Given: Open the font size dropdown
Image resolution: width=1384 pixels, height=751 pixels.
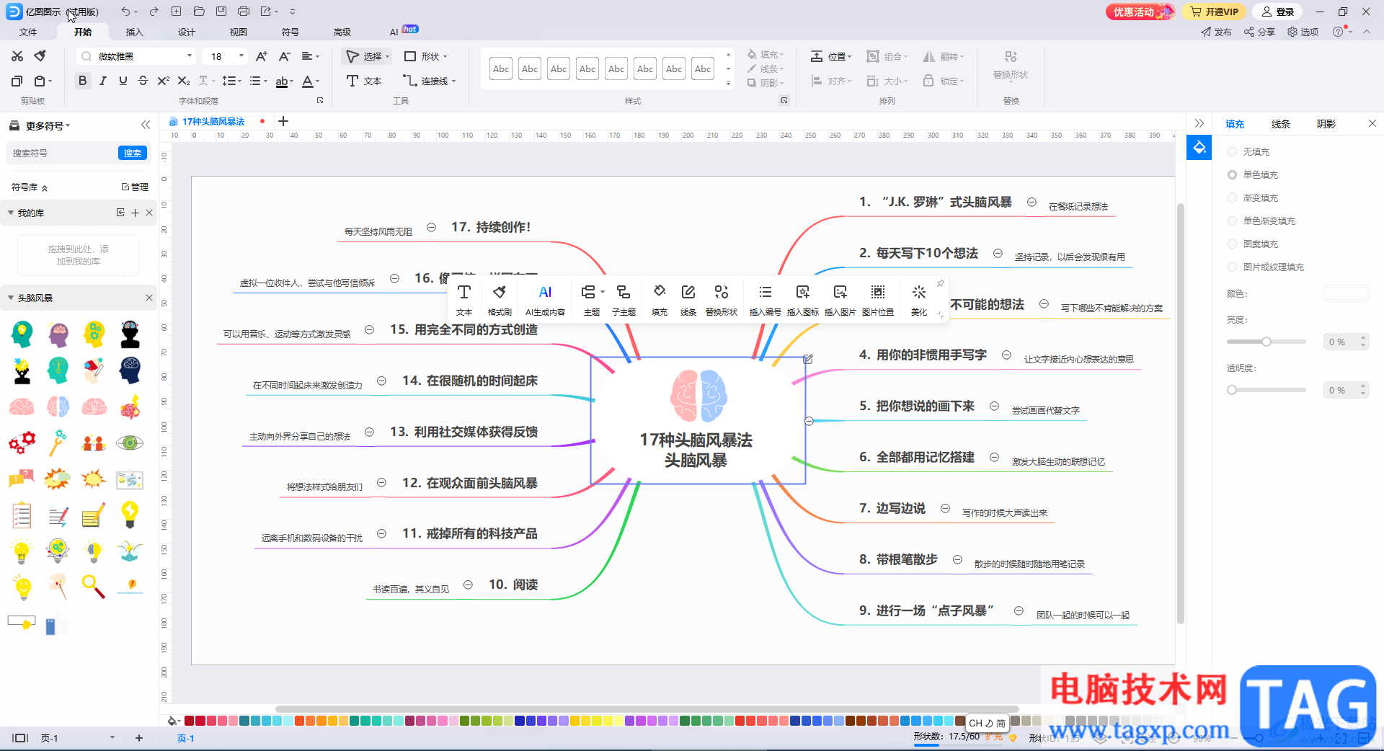Looking at the screenshot, I should point(241,56).
